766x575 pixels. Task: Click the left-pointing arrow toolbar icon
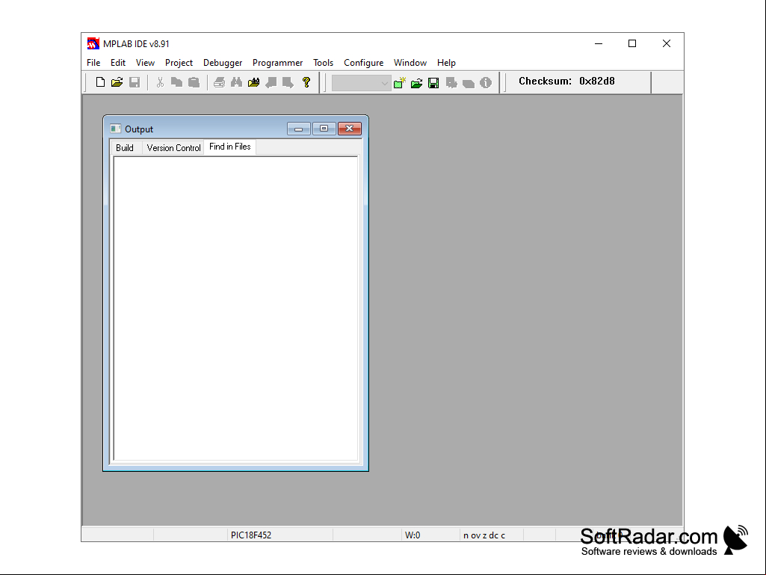[271, 82]
